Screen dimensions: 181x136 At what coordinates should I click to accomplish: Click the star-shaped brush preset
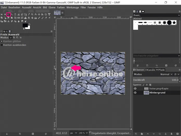coord(174,23)
